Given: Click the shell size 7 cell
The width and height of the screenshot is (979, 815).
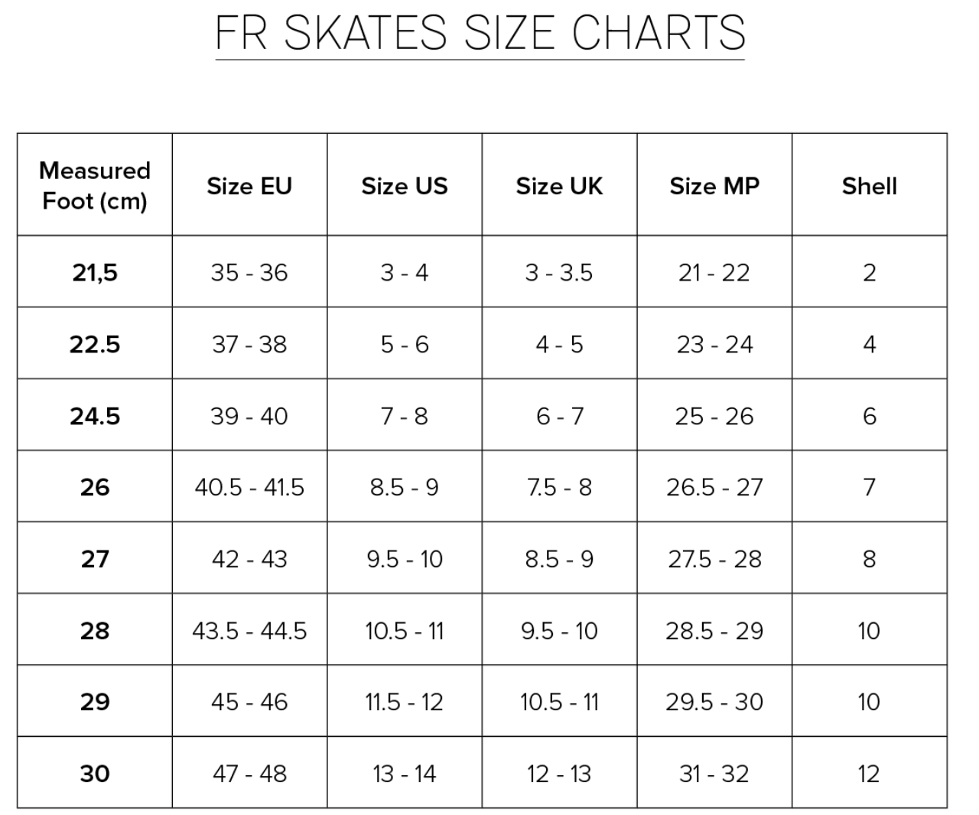Looking at the screenshot, I should [x=869, y=487].
